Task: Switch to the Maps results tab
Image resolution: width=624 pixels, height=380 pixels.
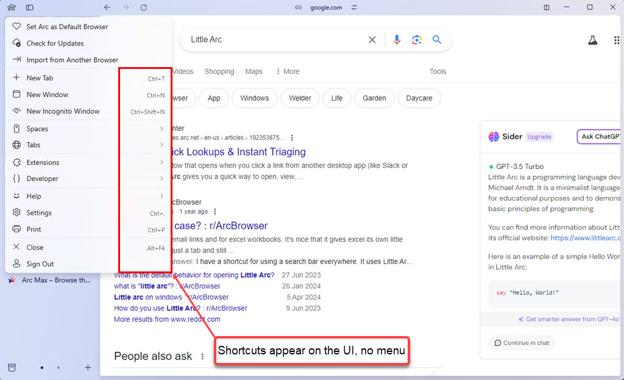Action: pyautogui.click(x=254, y=71)
